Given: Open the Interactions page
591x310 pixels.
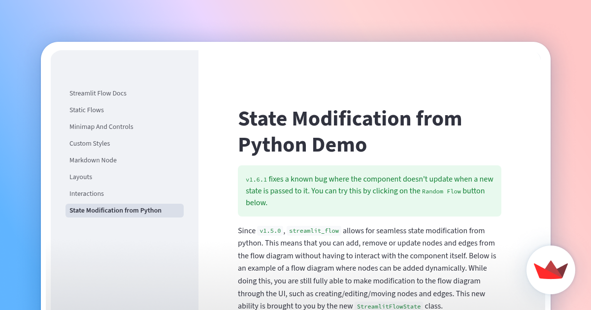Looking at the screenshot, I should [x=87, y=194].
